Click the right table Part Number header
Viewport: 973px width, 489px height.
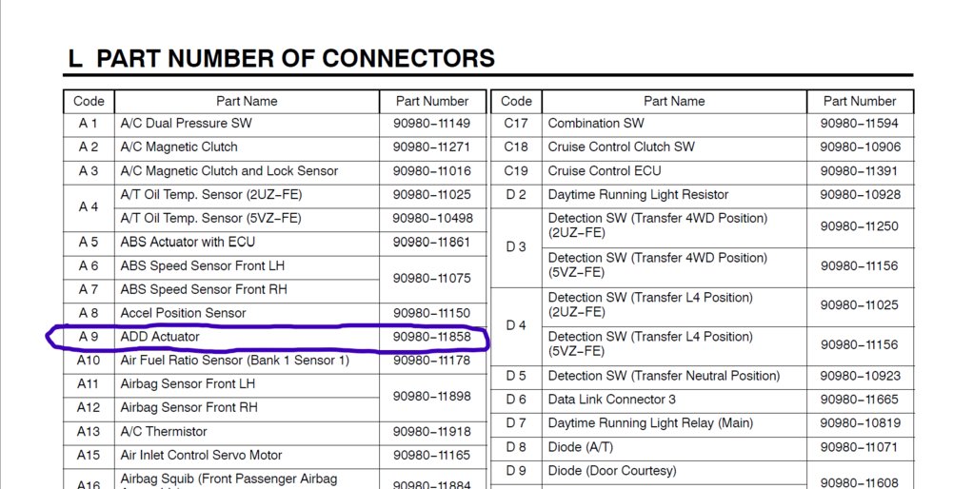[860, 101]
